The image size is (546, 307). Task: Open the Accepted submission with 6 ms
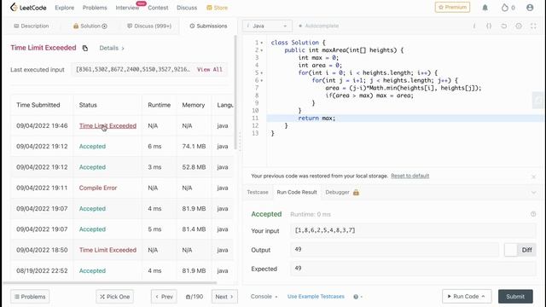pos(92,146)
